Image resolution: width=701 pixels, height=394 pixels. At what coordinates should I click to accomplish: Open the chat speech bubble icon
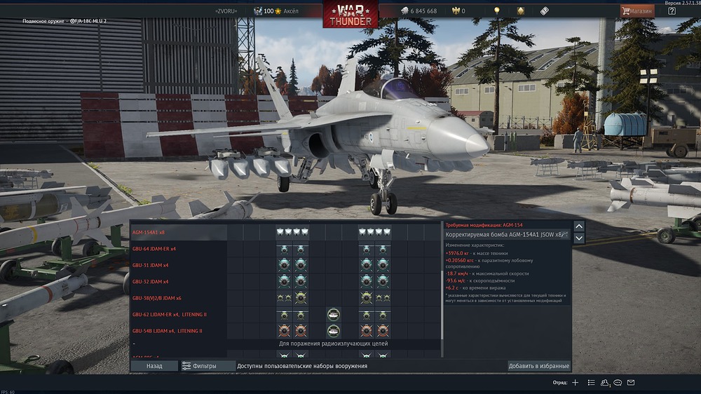click(618, 382)
